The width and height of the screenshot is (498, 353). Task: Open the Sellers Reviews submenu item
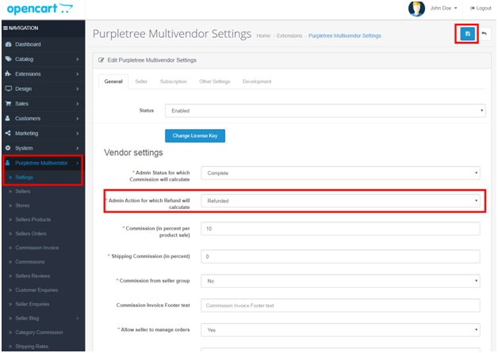point(33,275)
